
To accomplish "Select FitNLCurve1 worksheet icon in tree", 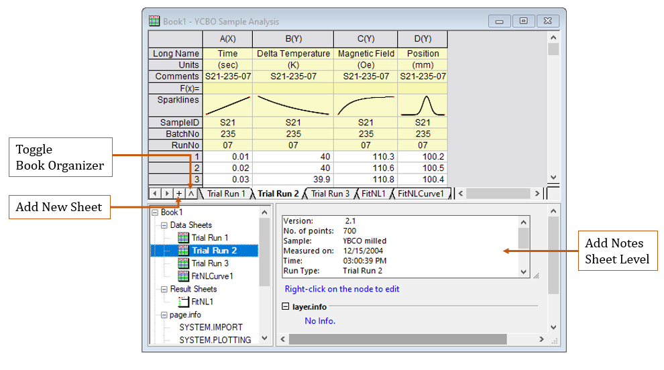I will [x=183, y=276].
